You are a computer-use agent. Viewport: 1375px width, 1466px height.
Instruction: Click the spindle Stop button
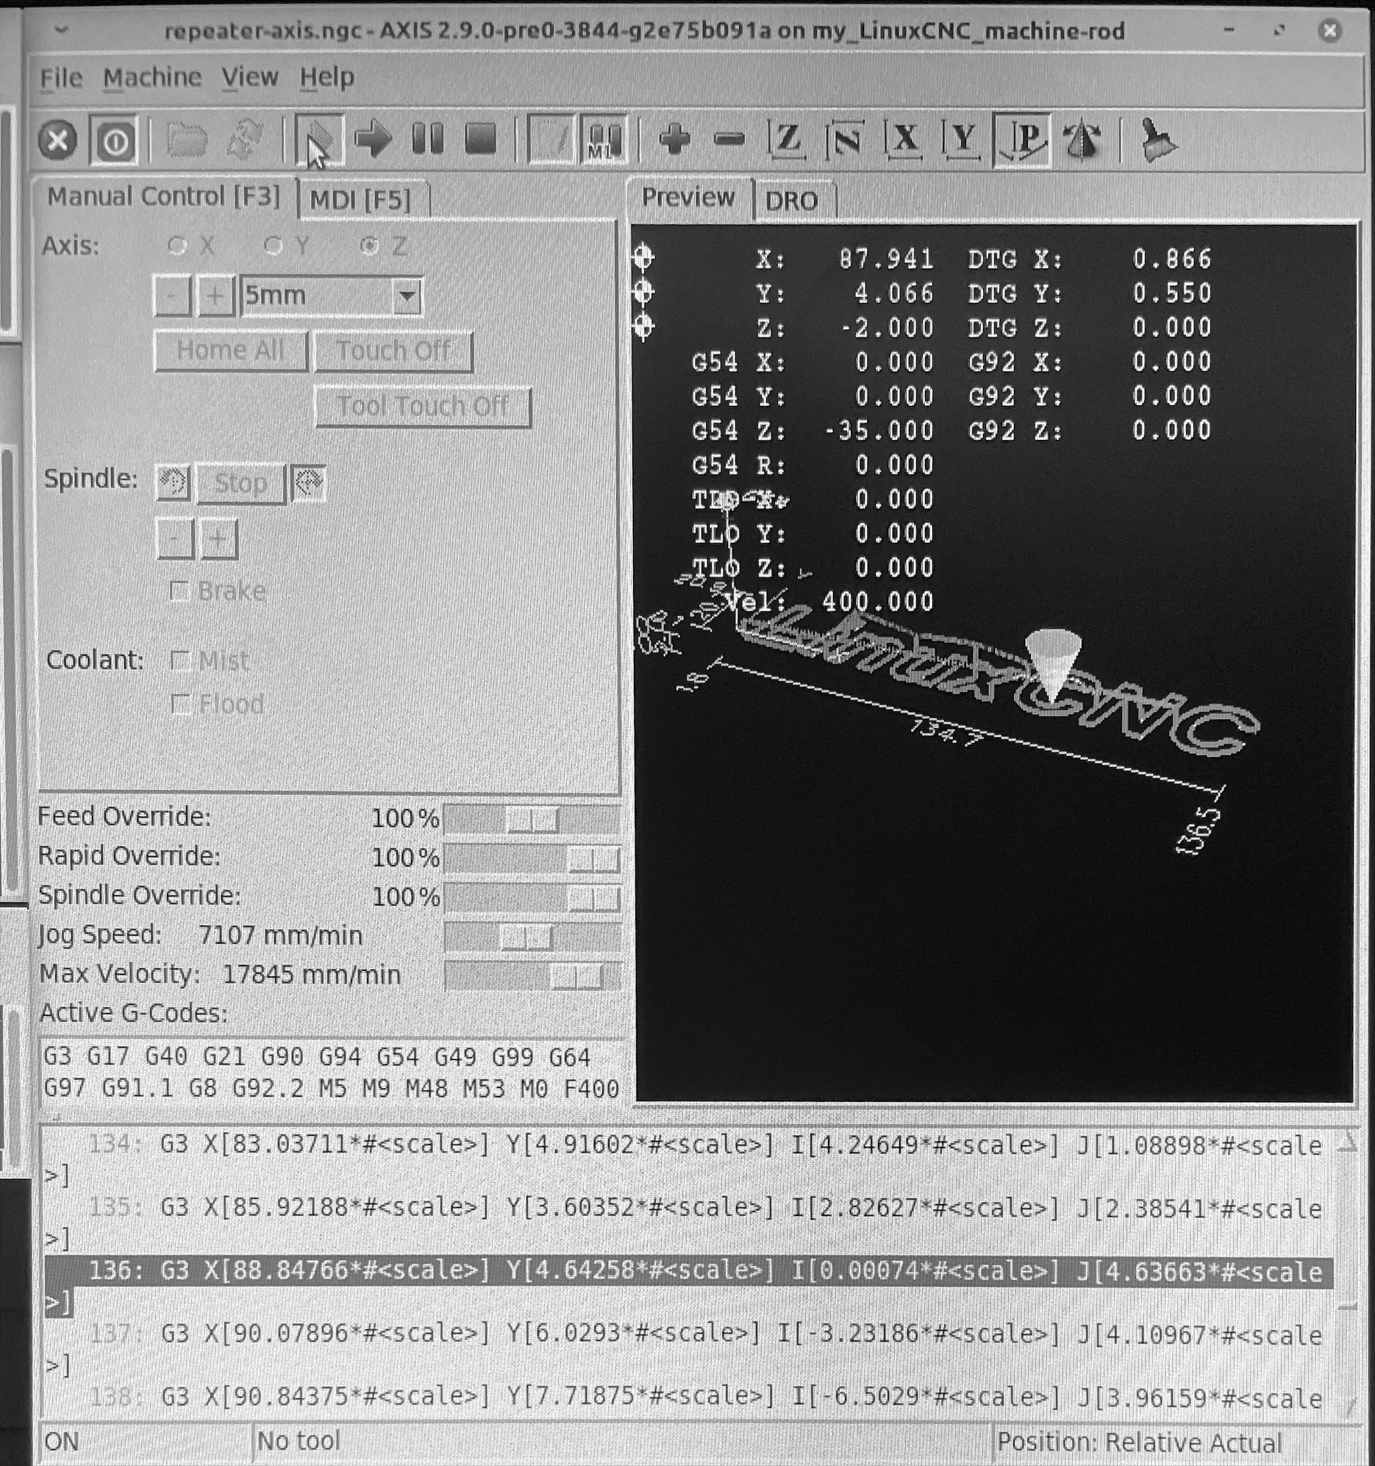click(x=240, y=484)
